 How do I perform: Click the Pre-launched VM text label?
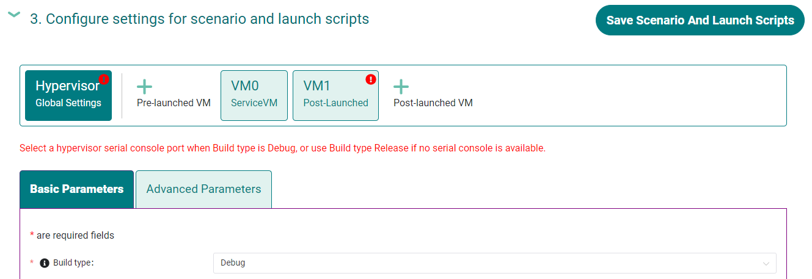point(174,103)
